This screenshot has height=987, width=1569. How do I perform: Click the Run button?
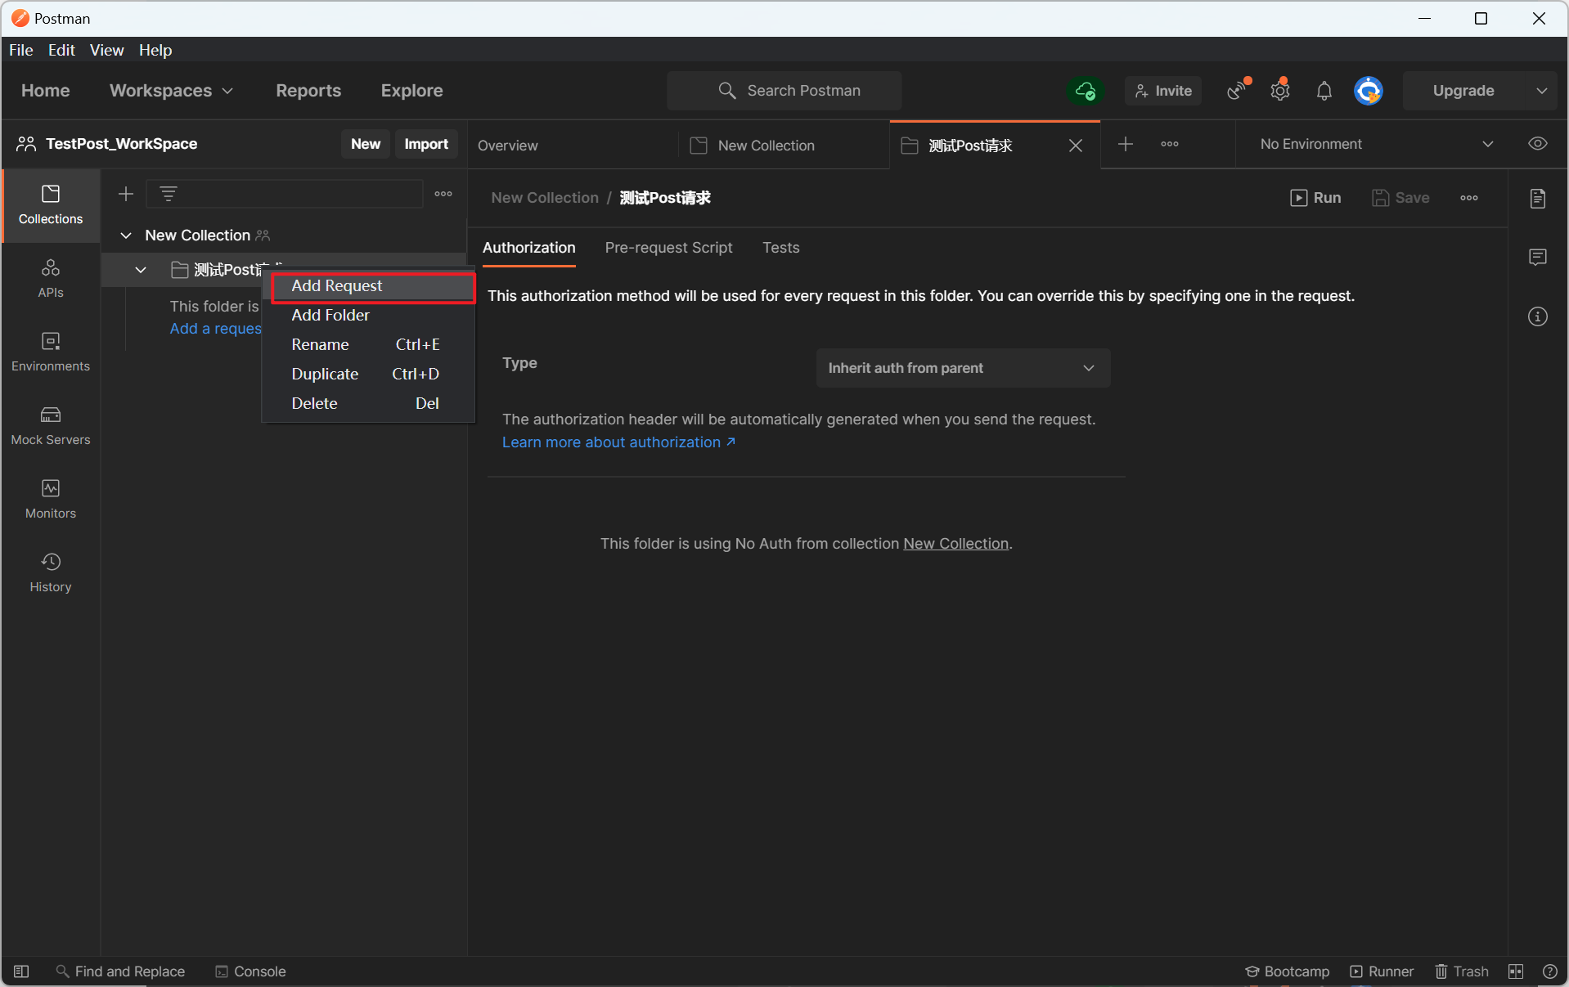pos(1315,198)
